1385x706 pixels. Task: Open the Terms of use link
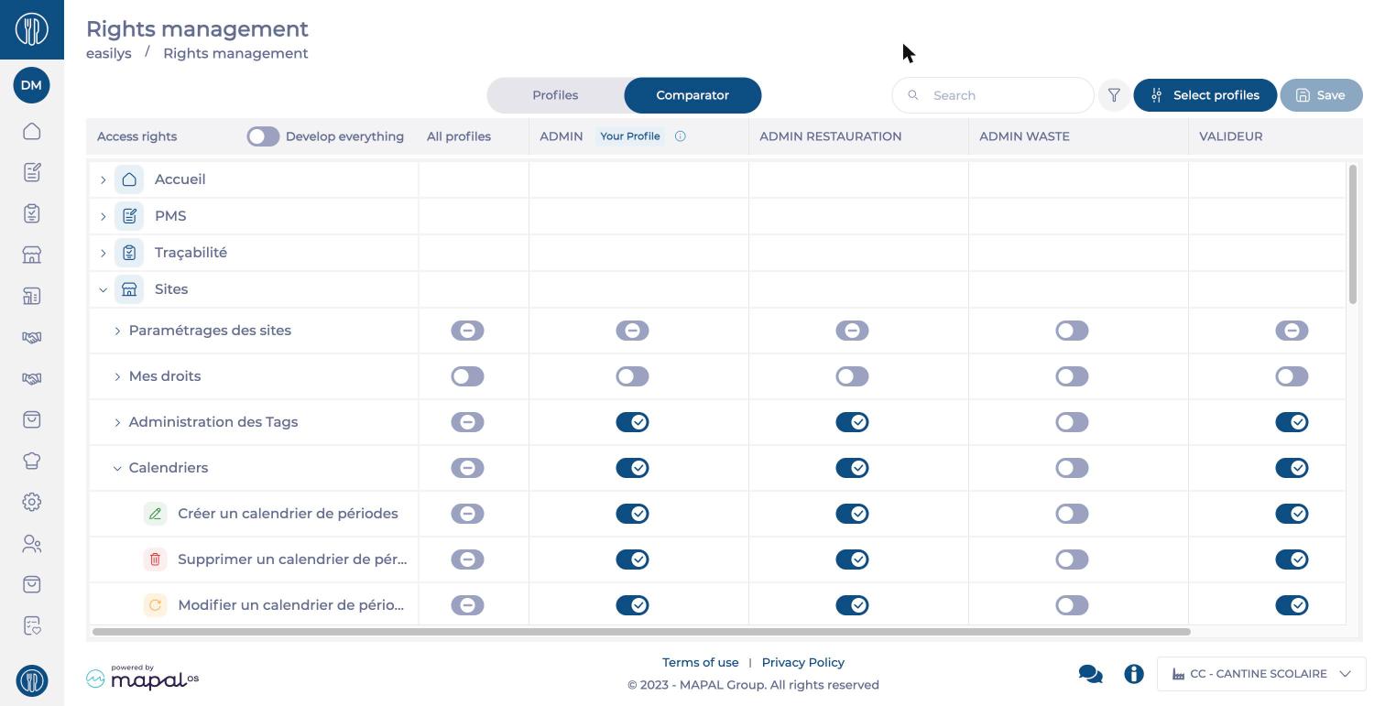(x=701, y=662)
